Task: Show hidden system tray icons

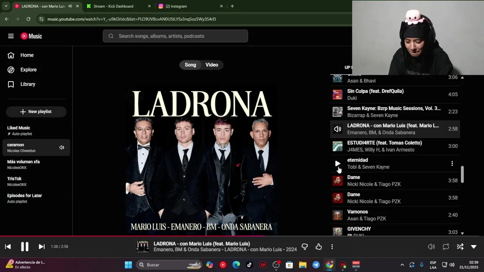Action: click(402, 265)
